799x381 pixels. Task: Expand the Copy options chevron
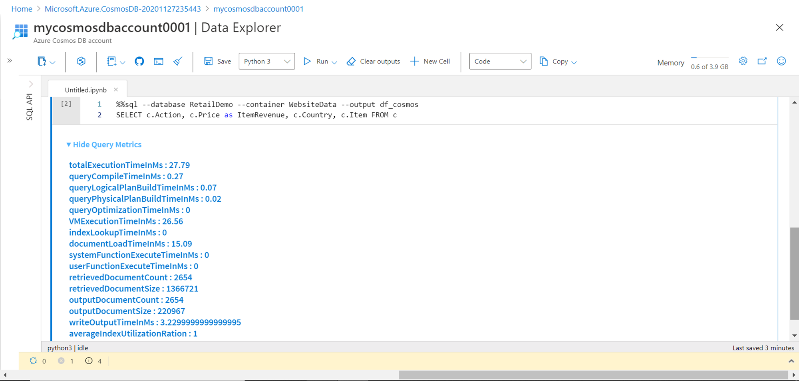(x=574, y=62)
